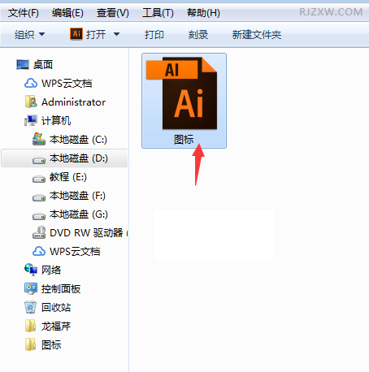Open the 文件(F) menu
The height and width of the screenshot is (372, 369).
24,13
